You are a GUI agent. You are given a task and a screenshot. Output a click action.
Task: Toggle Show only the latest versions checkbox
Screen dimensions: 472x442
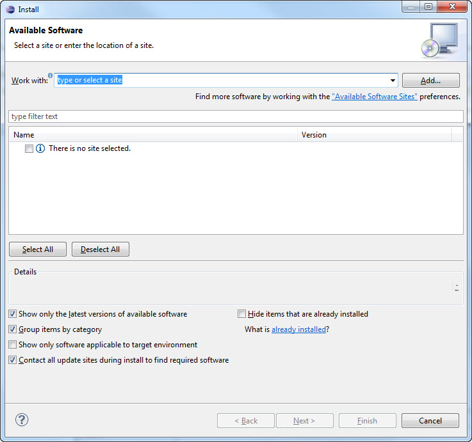coord(12,314)
